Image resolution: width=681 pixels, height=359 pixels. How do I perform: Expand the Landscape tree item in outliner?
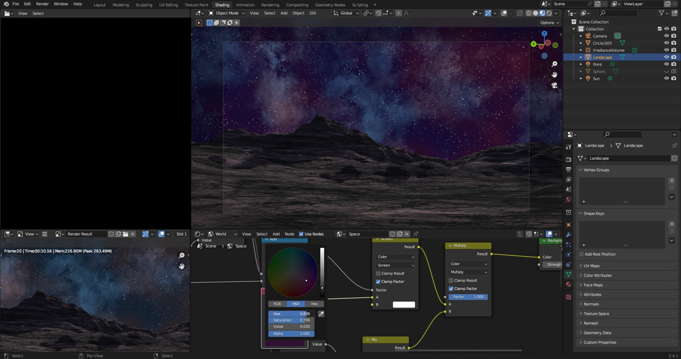581,57
